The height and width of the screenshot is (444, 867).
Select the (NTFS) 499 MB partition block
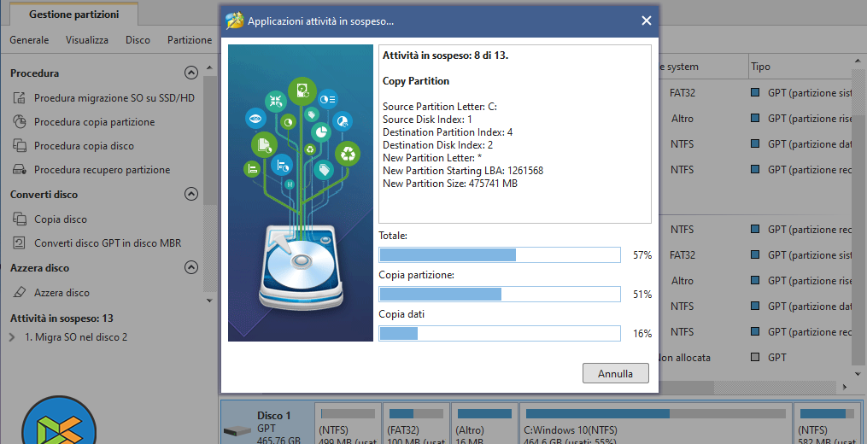pyautogui.click(x=348, y=424)
